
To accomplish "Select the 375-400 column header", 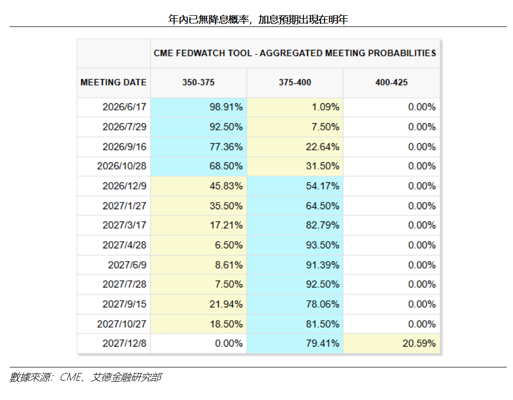I will coord(295,82).
